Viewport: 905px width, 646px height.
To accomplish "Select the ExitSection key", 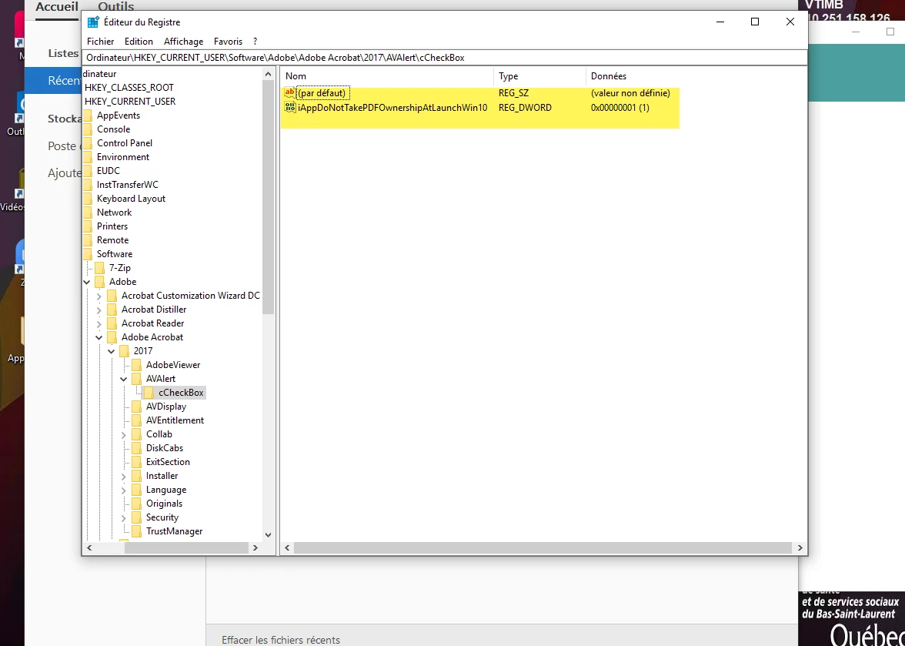I will click(168, 462).
